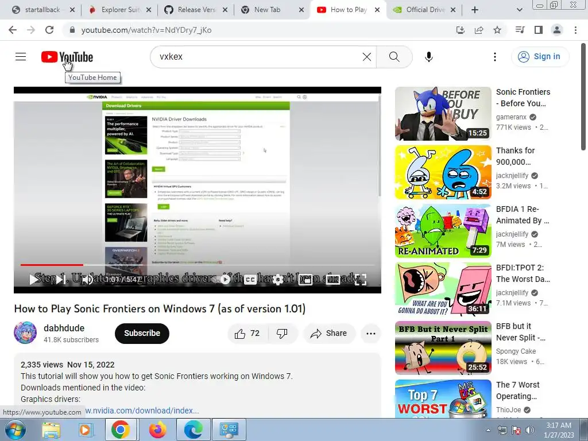Open dabhdude channel avatar
This screenshot has width=588, height=441.
pos(25,332)
